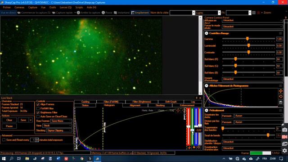Click Commencer la capture camera icon
The width and height of the screenshot is (288, 162).
(x=19, y=13)
